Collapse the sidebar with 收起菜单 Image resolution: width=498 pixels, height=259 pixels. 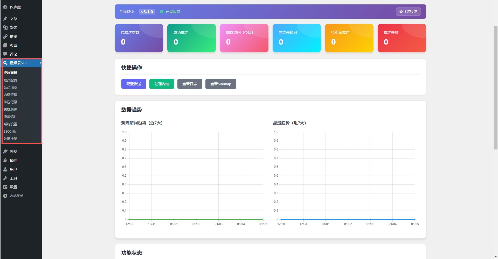tap(13, 196)
